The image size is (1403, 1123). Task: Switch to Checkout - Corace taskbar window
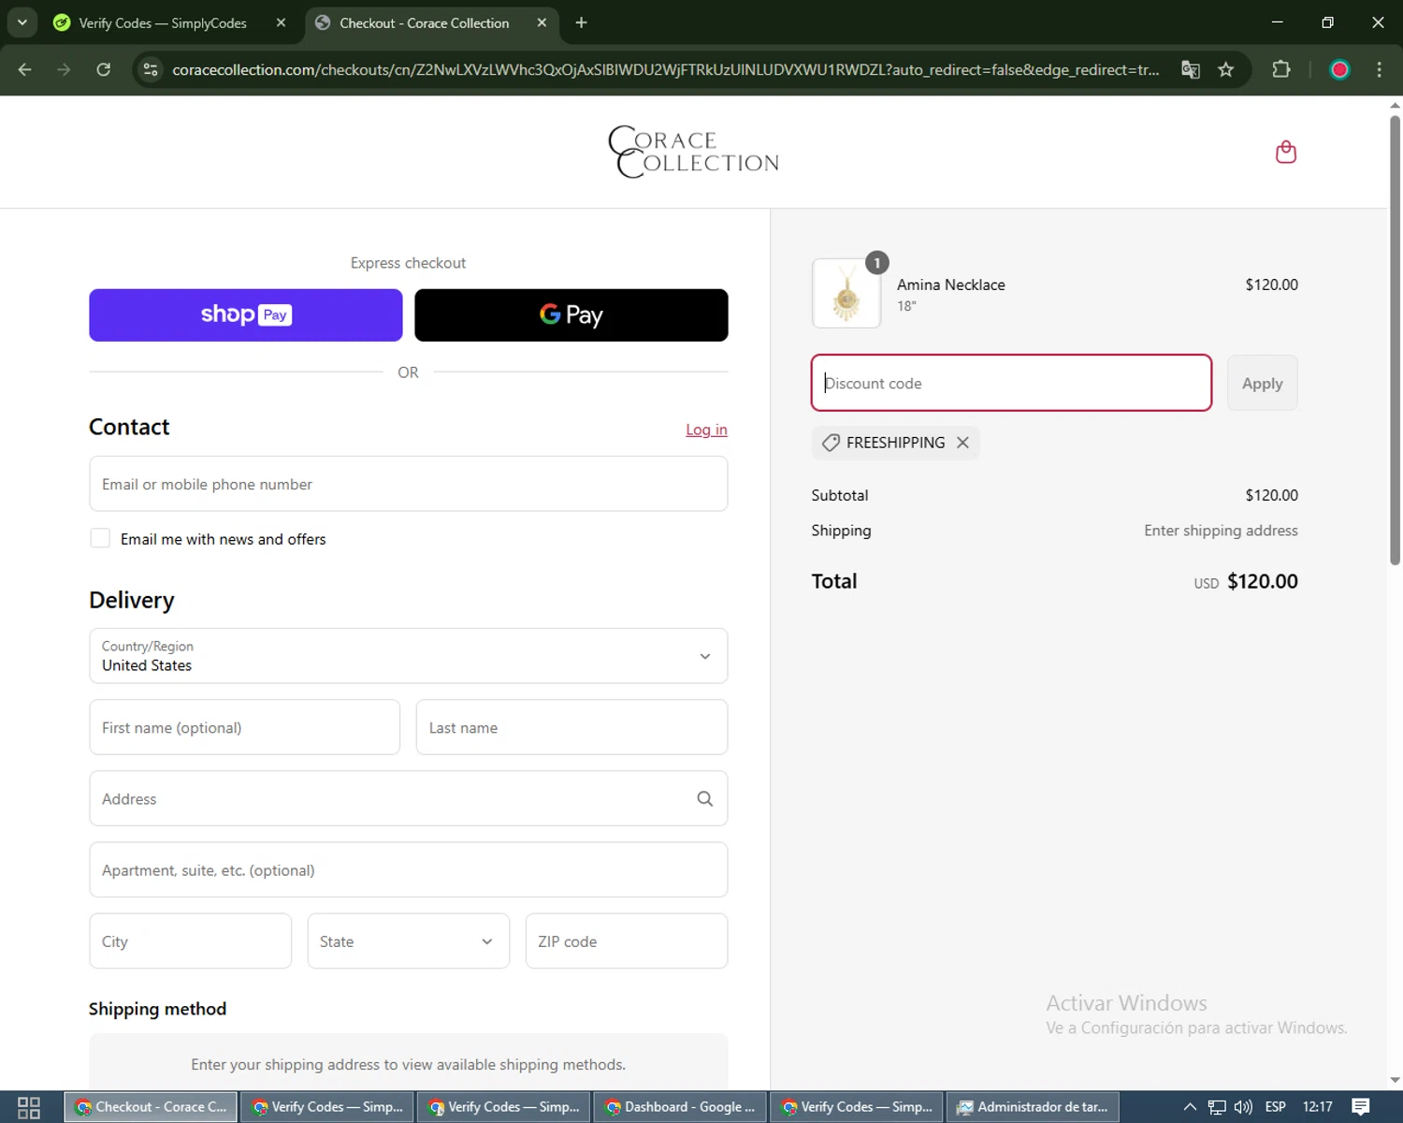coord(151,1107)
